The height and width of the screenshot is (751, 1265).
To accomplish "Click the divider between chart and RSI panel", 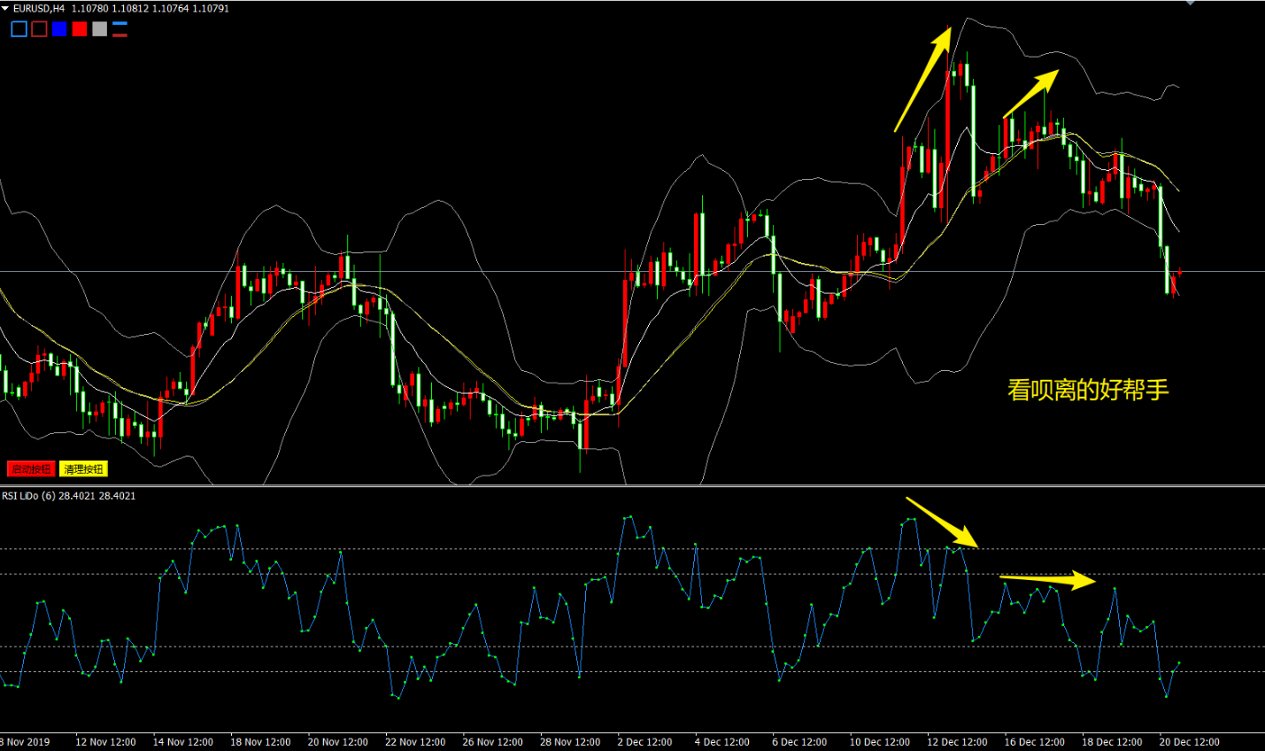I will [632, 486].
